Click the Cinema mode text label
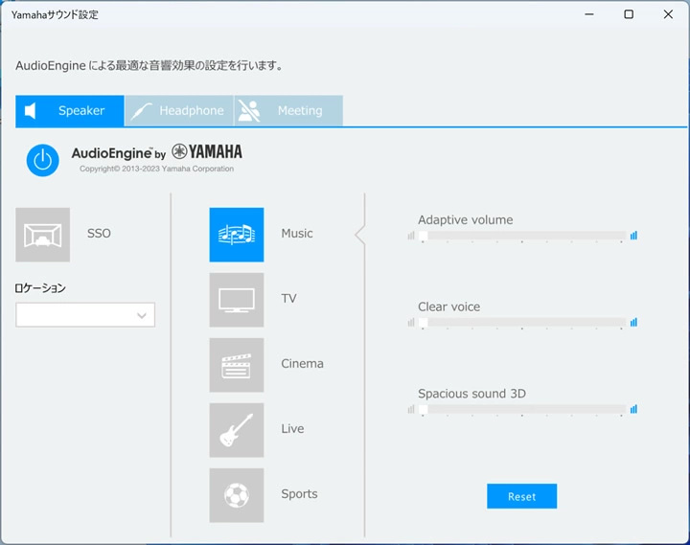Viewport: 690px width, 545px height. tap(302, 364)
